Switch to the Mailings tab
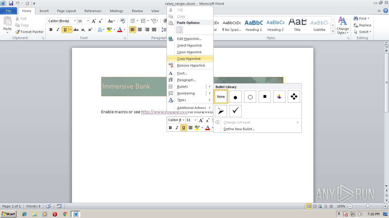This screenshot has height=218, width=389. pos(117,11)
